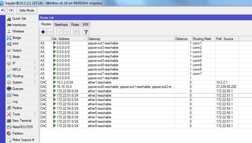The width and height of the screenshot is (252, 143).
Task: Open the MetaROUTER menu item
Action: point(22,127)
